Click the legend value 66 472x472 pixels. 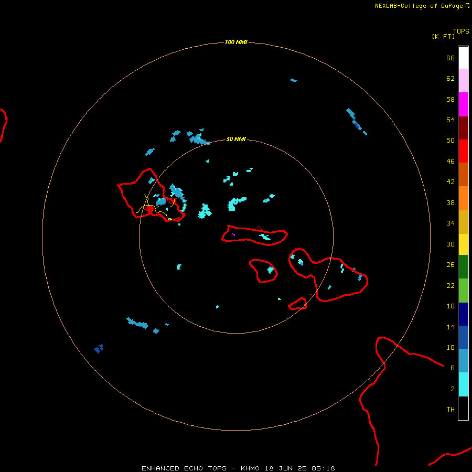(x=450, y=58)
